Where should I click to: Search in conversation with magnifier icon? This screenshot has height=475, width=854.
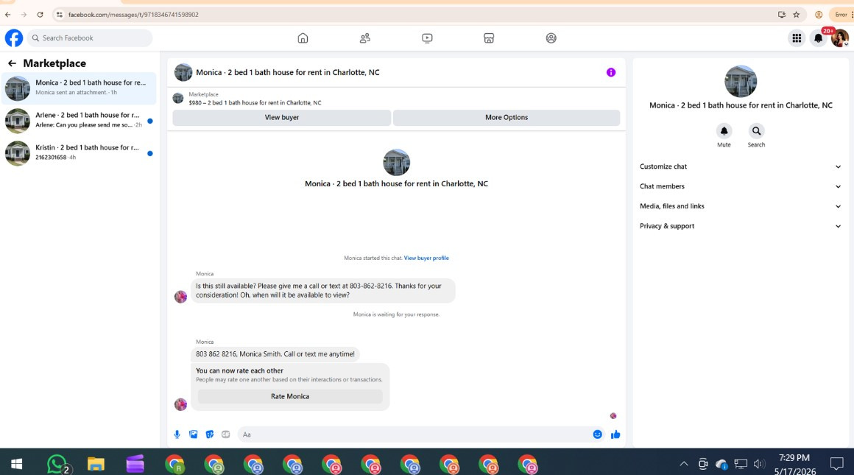point(756,131)
